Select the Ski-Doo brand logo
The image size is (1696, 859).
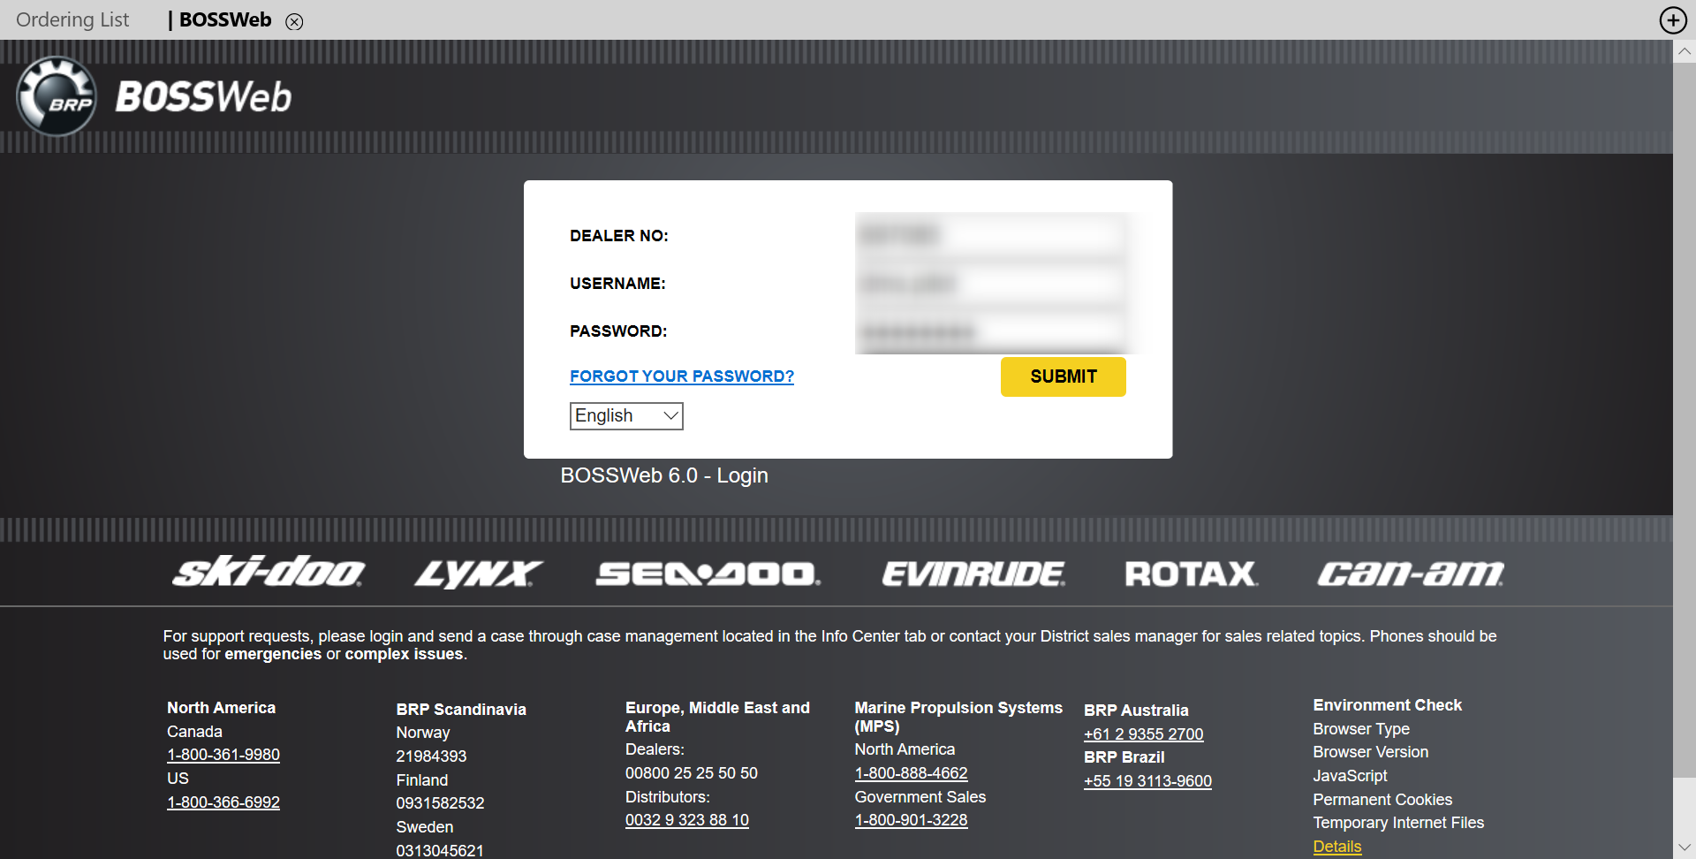[x=268, y=573]
